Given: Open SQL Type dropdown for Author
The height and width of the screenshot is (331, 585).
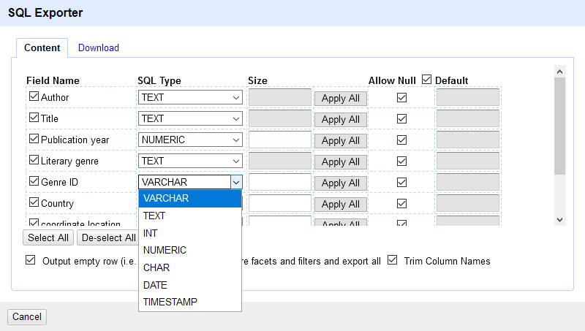Looking at the screenshot, I should pyautogui.click(x=190, y=97).
